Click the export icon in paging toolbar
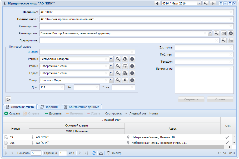 (101, 153)
